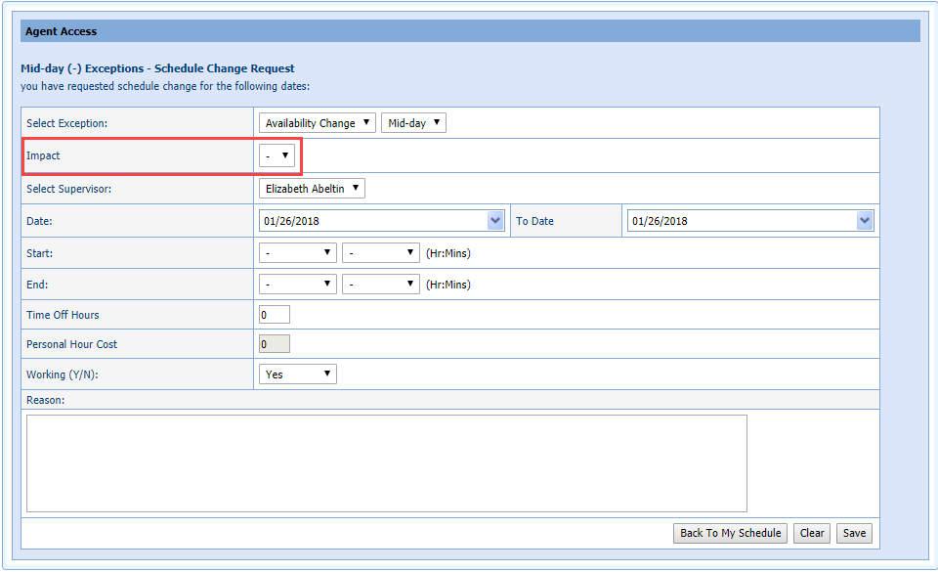Open the Start hour dropdown

pyautogui.click(x=297, y=253)
